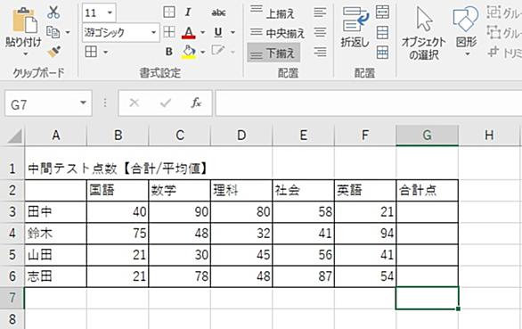Open the dropdown arrow under 貼り付け
Screen dimensions: 522x329
(25, 54)
